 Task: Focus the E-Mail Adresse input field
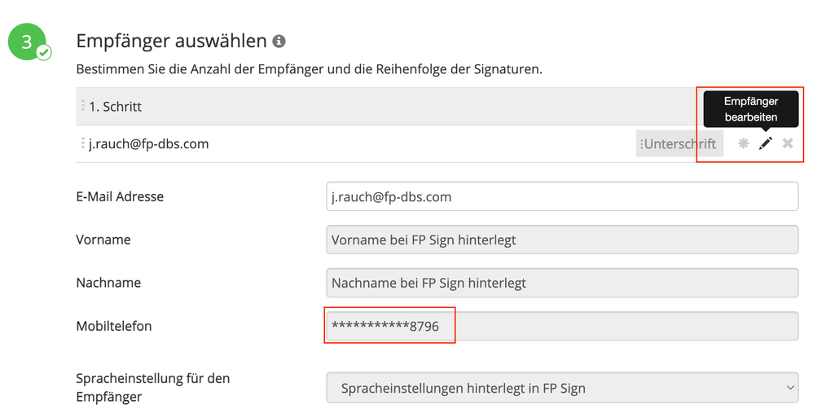(562, 196)
